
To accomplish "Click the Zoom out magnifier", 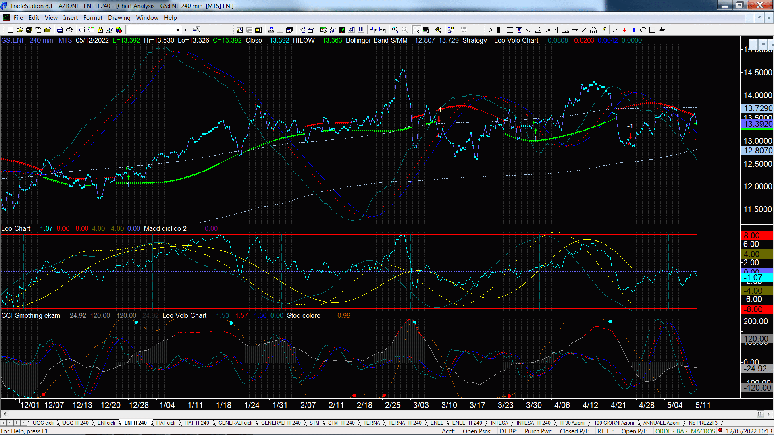I will pos(404,30).
